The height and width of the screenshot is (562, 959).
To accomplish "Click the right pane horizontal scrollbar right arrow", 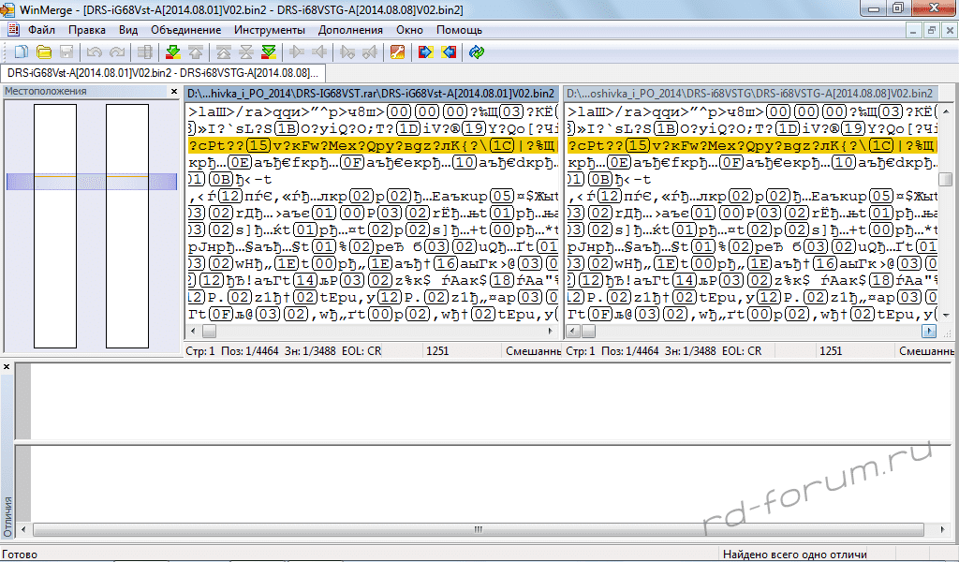I will click(x=928, y=332).
